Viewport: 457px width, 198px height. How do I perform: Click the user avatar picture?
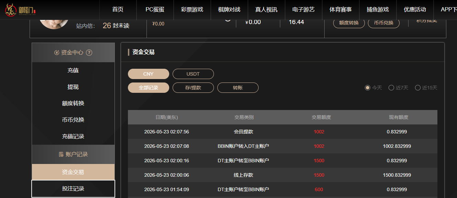[x=54, y=24]
